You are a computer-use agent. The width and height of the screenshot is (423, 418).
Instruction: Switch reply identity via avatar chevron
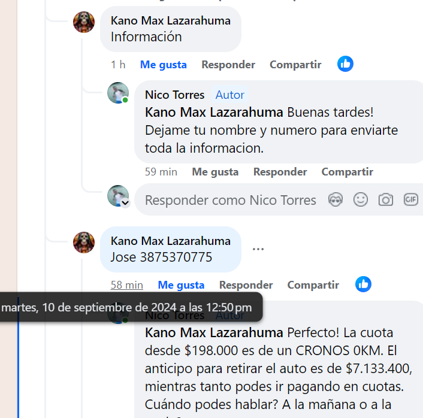[125, 202]
